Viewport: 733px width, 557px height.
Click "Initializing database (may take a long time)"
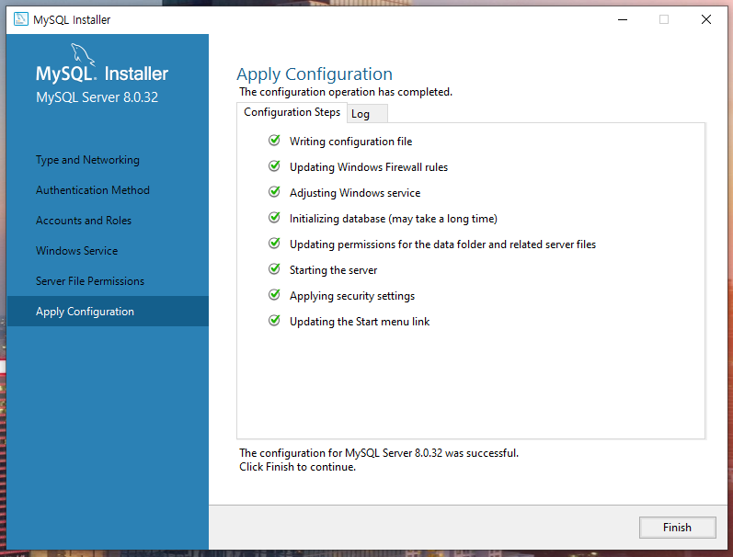coord(393,219)
